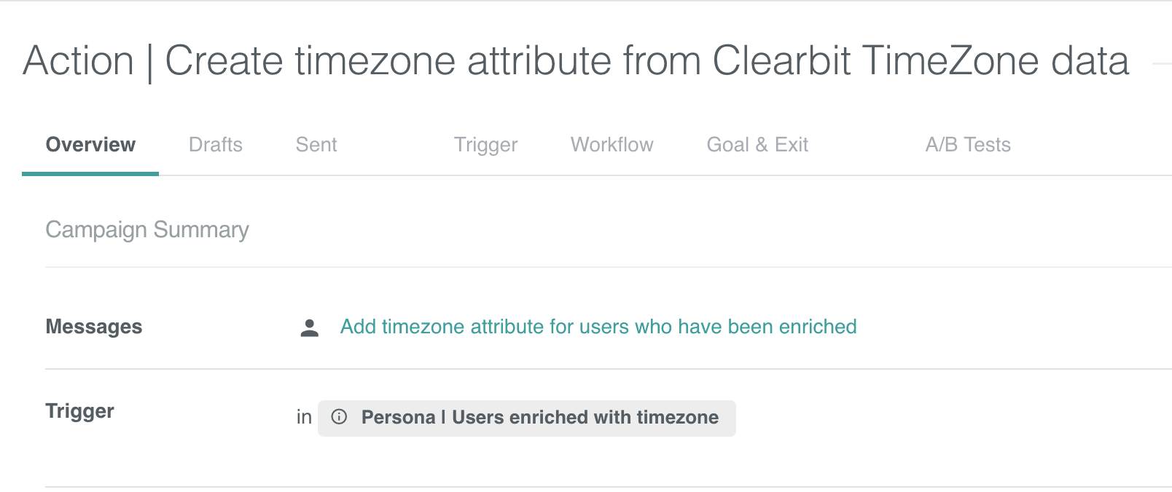The width and height of the screenshot is (1172, 492).
Task: Click the green underline beneath Overview
Action: 90,174
